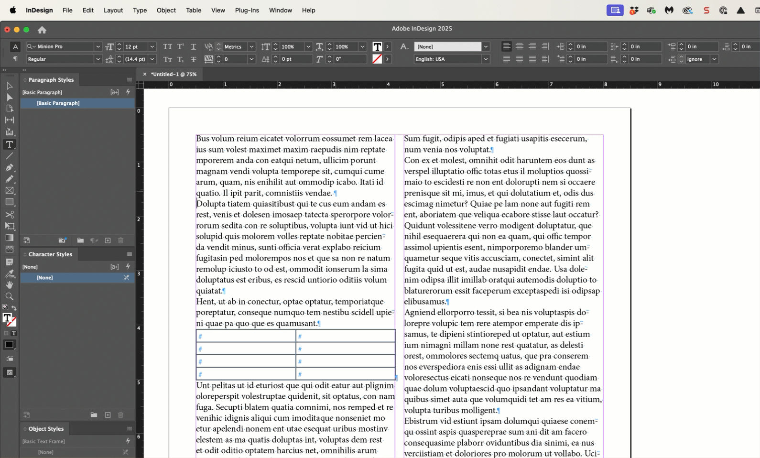The height and width of the screenshot is (458, 760).
Task: Select the Gradient Swatch tool
Action: pos(9,238)
